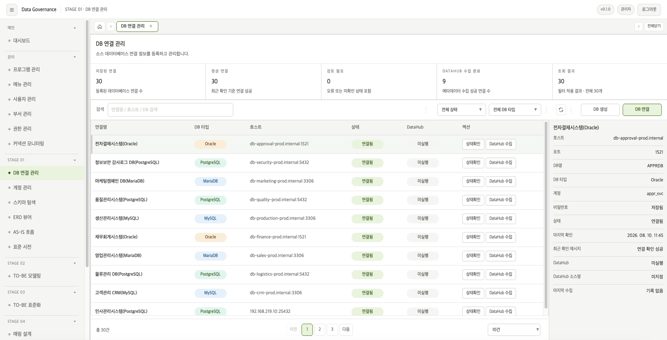Click the 로그아웃 button
Screen dimensions: 667x340
coord(649,10)
